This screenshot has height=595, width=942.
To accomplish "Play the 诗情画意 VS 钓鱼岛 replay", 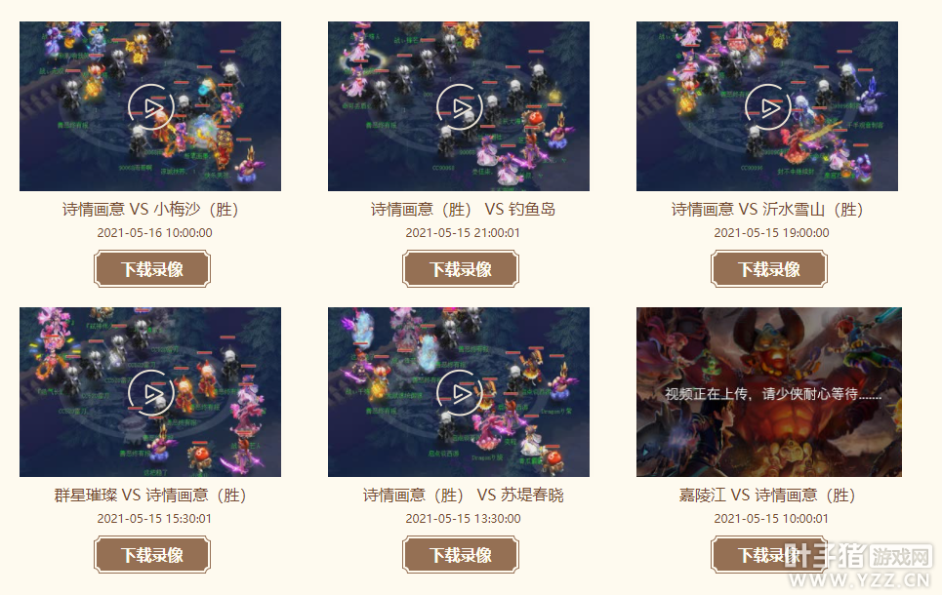I will [459, 106].
